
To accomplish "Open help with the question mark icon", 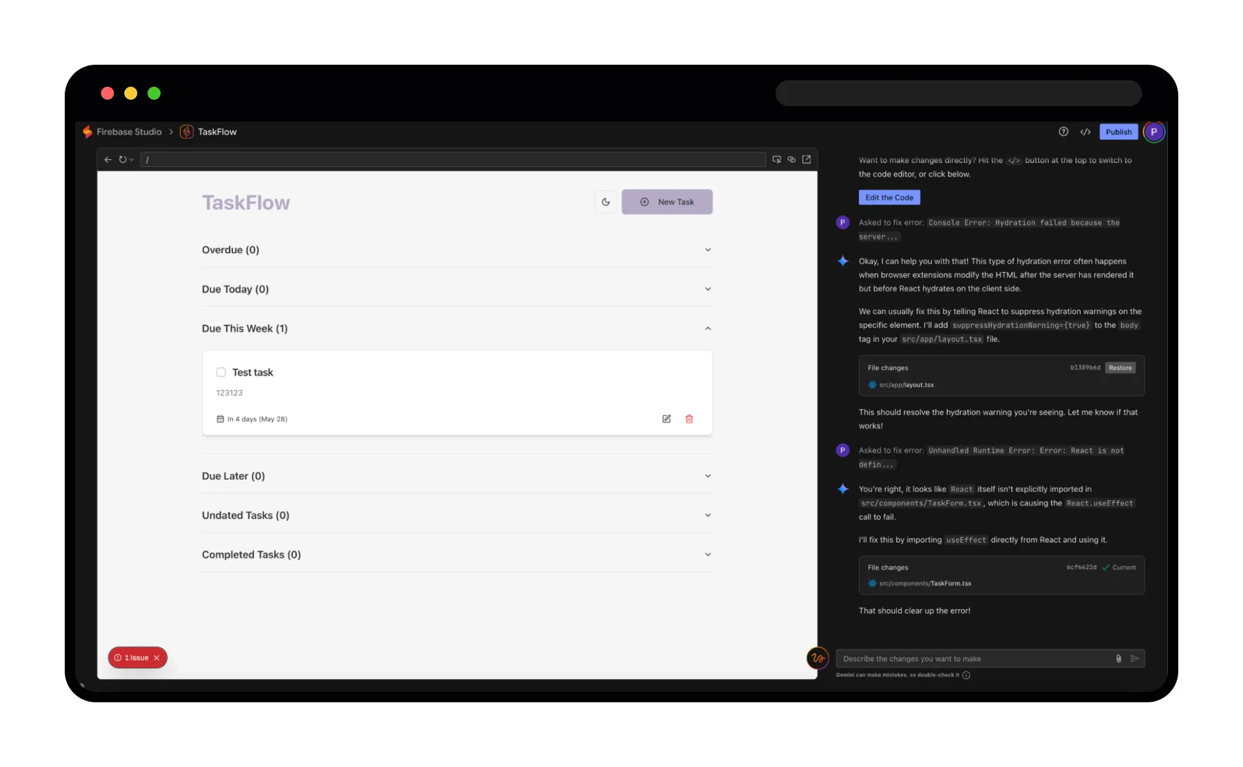I will click(x=1062, y=131).
